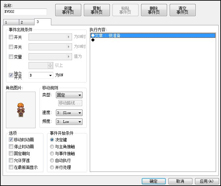Open the 独立开关 dropdown showing B
Image resolution: width=221 pixels, height=186 pixels.
(41, 75)
